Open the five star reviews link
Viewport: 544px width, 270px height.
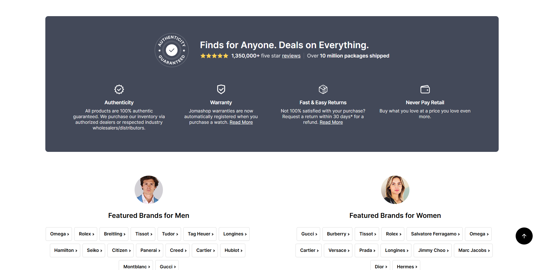291,56
